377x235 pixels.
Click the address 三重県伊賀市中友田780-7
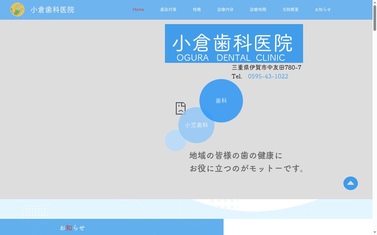pos(267,68)
